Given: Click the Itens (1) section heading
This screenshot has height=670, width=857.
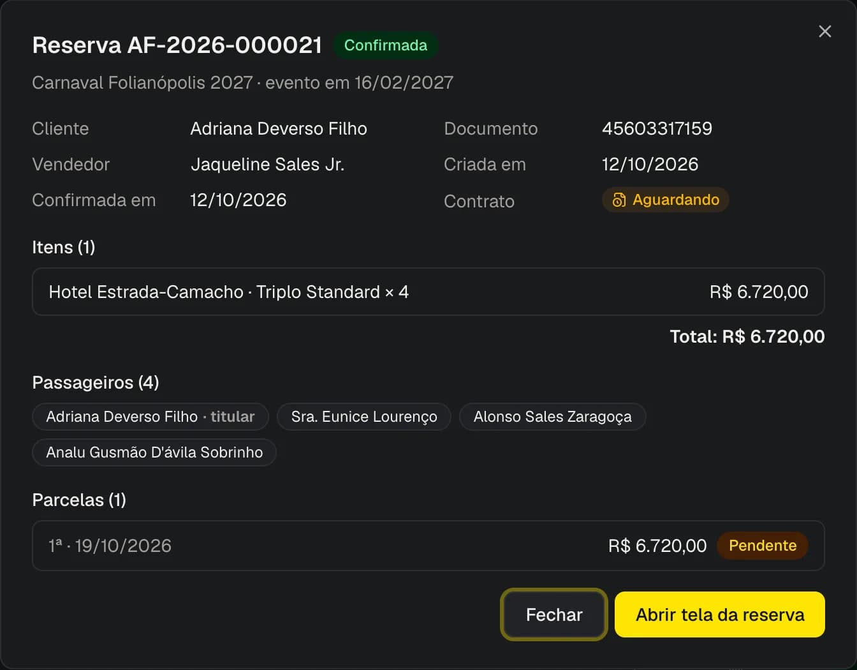Looking at the screenshot, I should (x=64, y=247).
